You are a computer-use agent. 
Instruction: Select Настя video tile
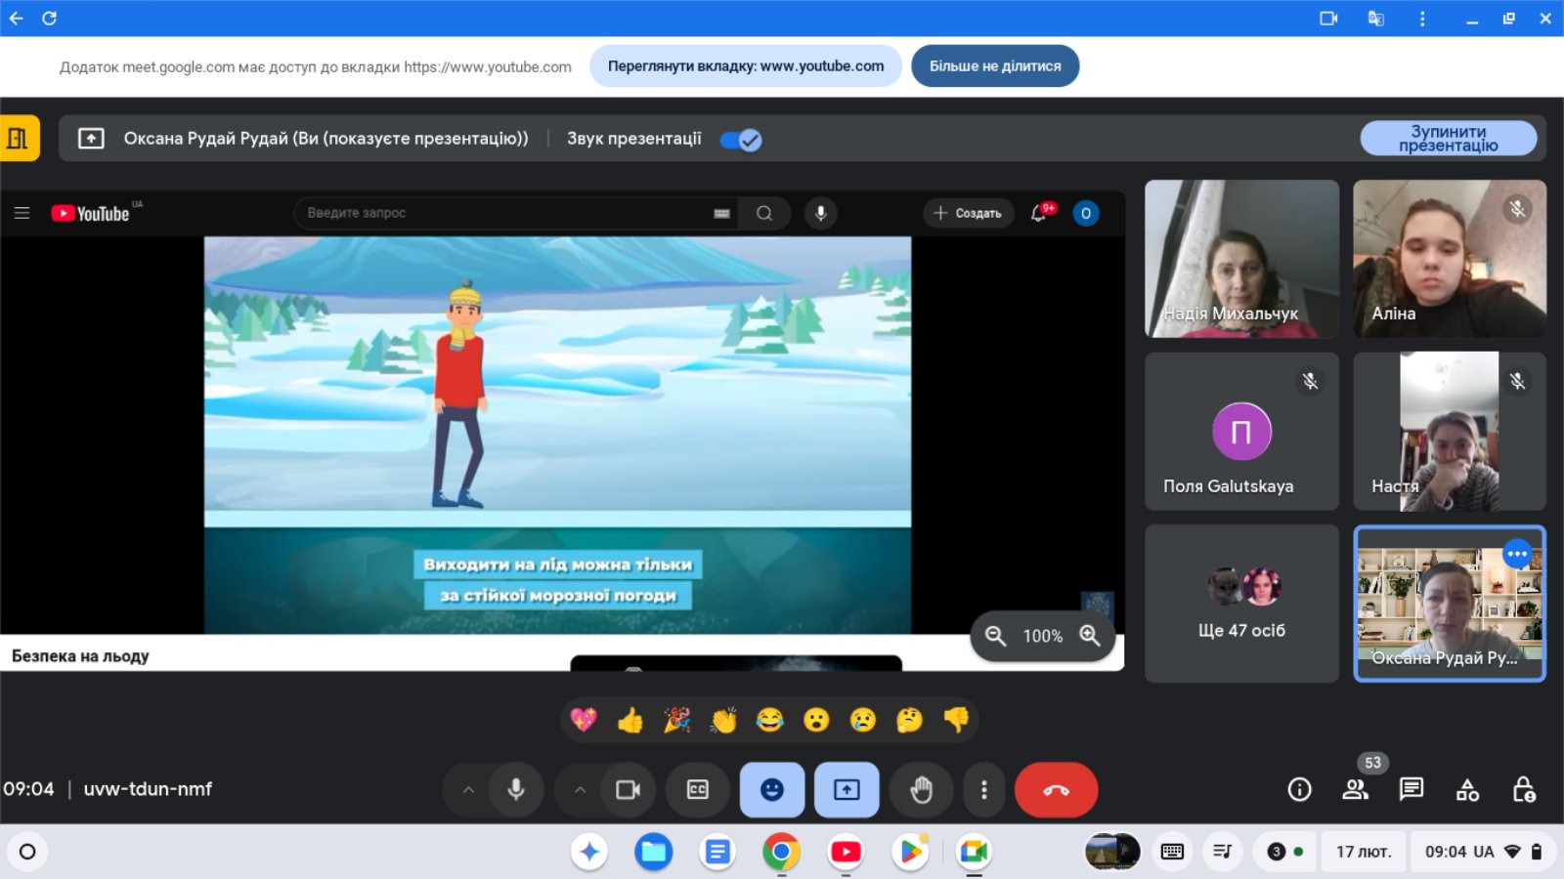(1450, 431)
